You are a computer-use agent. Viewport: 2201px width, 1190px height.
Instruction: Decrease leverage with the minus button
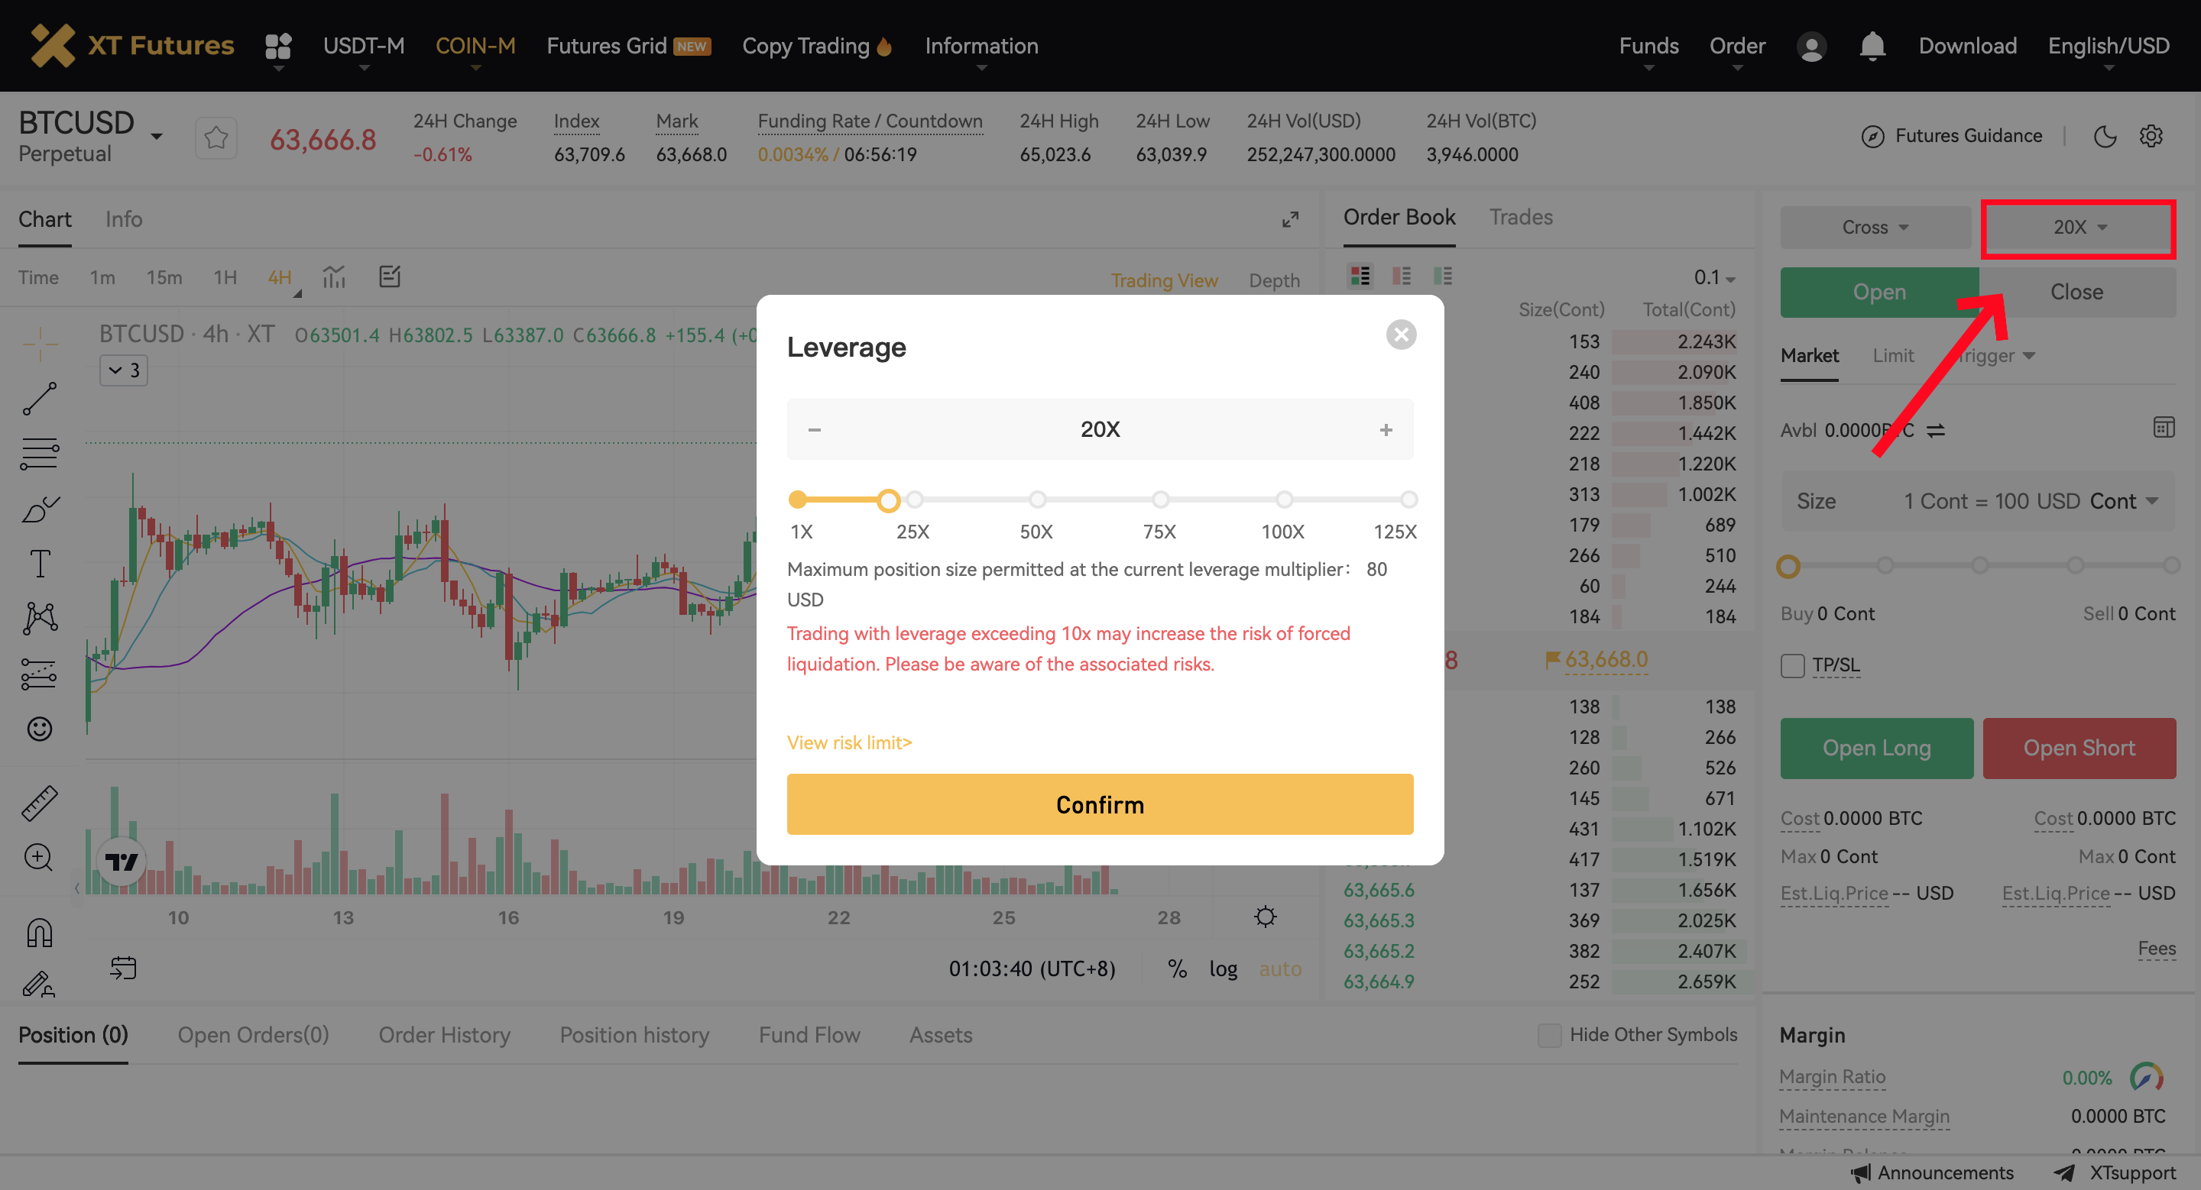click(813, 429)
